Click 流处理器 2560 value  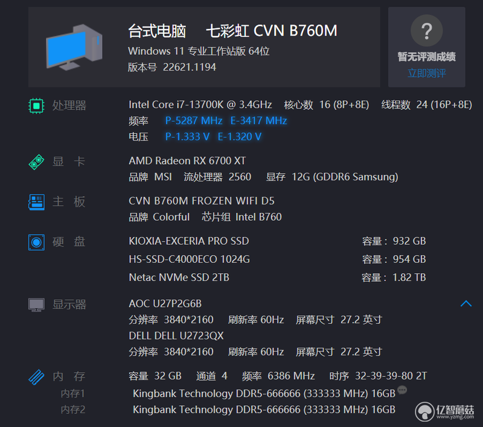click(217, 177)
